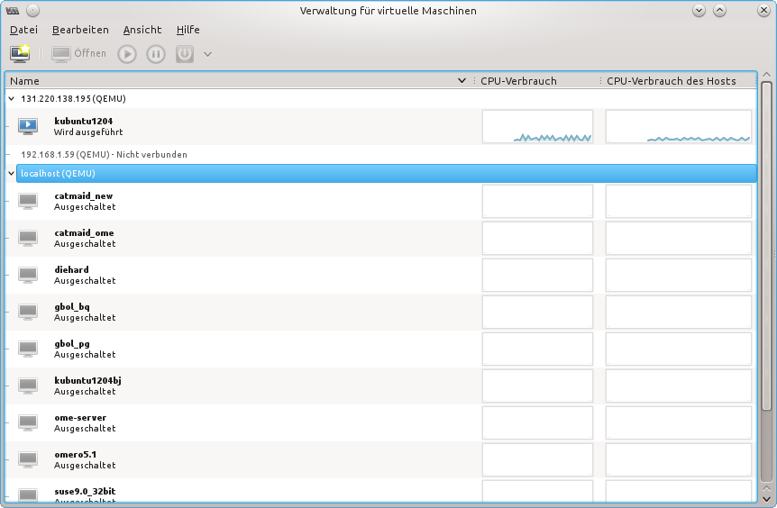
Task: Open the shutdown options dropdown arrow
Action: [208, 54]
